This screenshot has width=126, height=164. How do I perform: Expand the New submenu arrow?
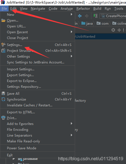point(71,14)
